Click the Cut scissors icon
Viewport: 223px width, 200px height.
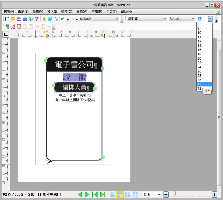[44, 19]
